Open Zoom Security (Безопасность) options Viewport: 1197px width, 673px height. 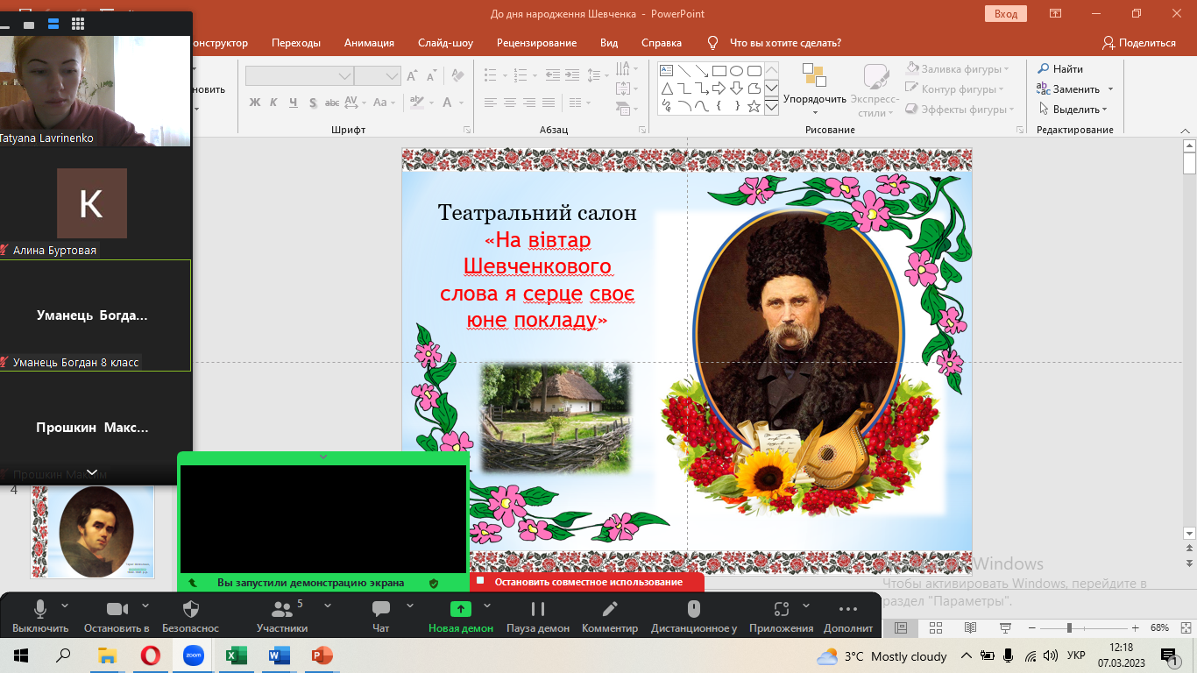pyautogui.click(x=190, y=616)
